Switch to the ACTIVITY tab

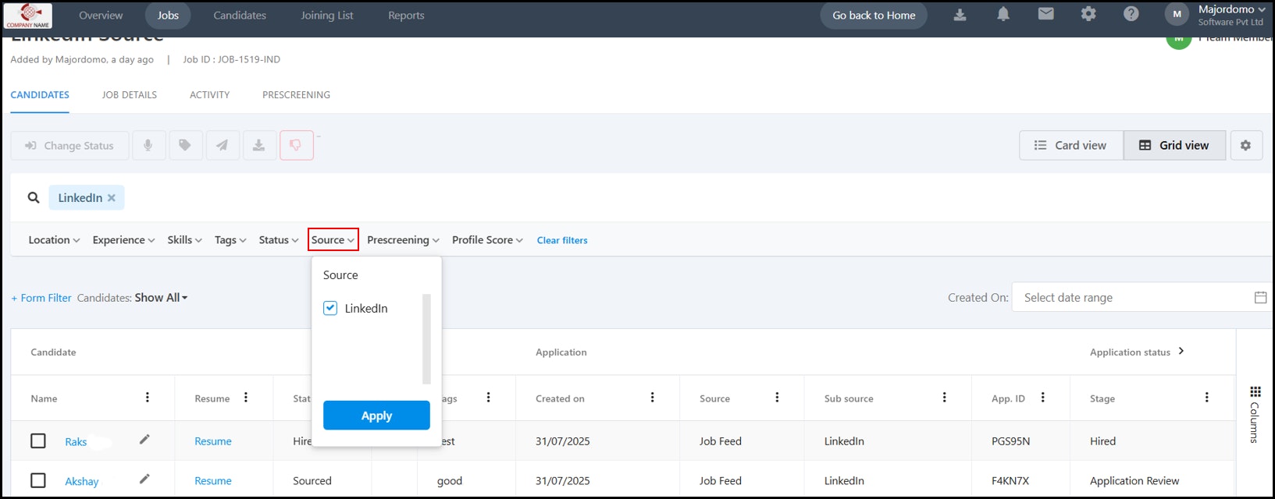coord(210,95)
